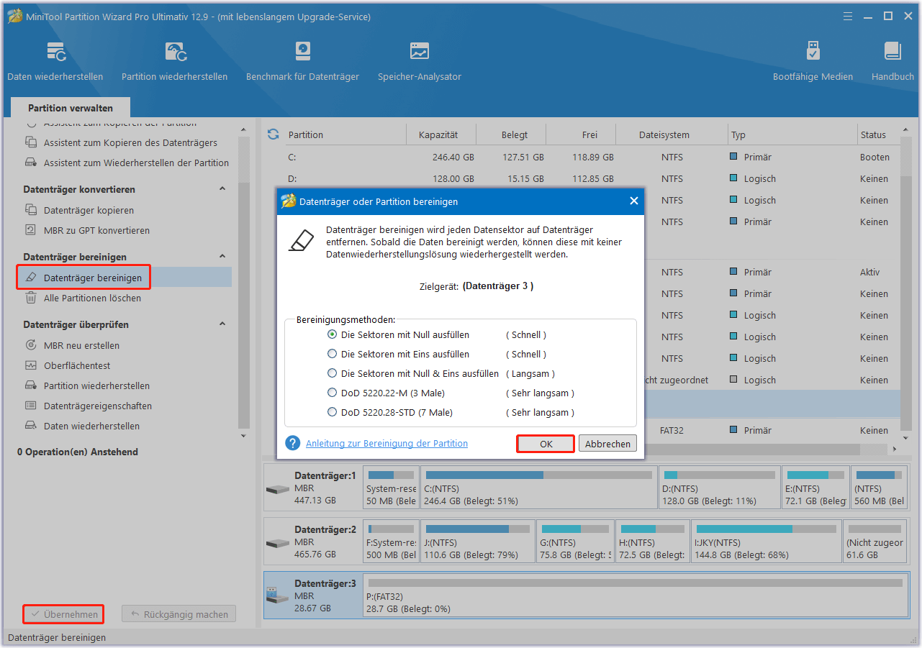Click Datenträger kopieren in sidebar

(89, 211)
